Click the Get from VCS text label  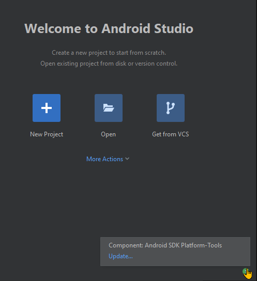pos(170,134)
